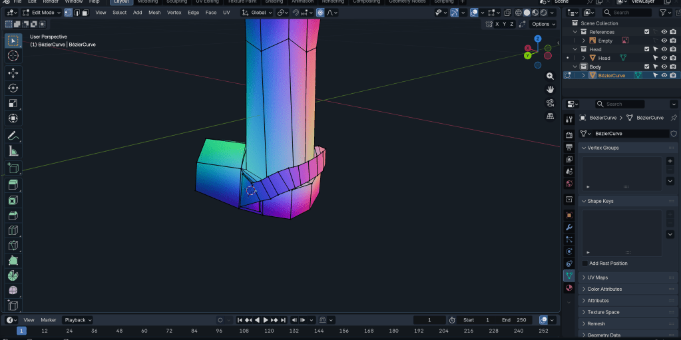681x340 pixels.
Task: Expand the UV Maps panel
Action: pos(597,277)
